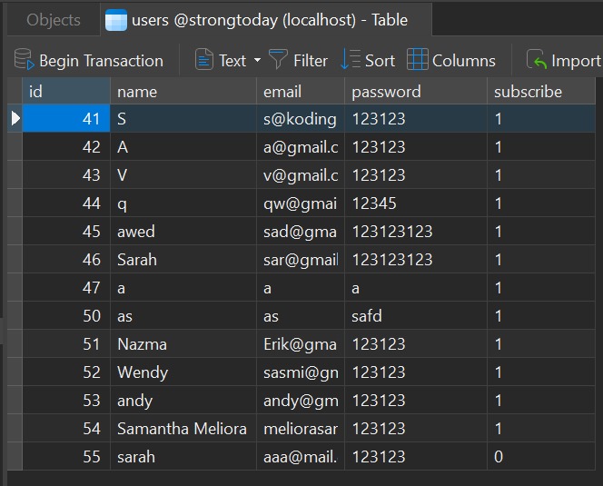
Task: Click the subscribe column header
Action: tap(541, 92)
